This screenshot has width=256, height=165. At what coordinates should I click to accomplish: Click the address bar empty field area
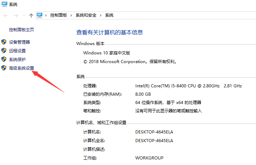(185, 15)
